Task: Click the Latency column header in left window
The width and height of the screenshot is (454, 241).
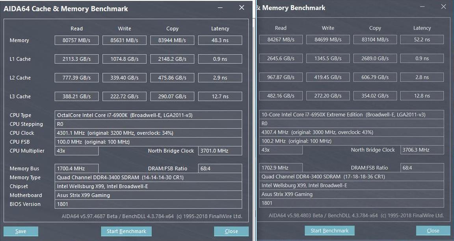Action: click(x=220, y=29)
